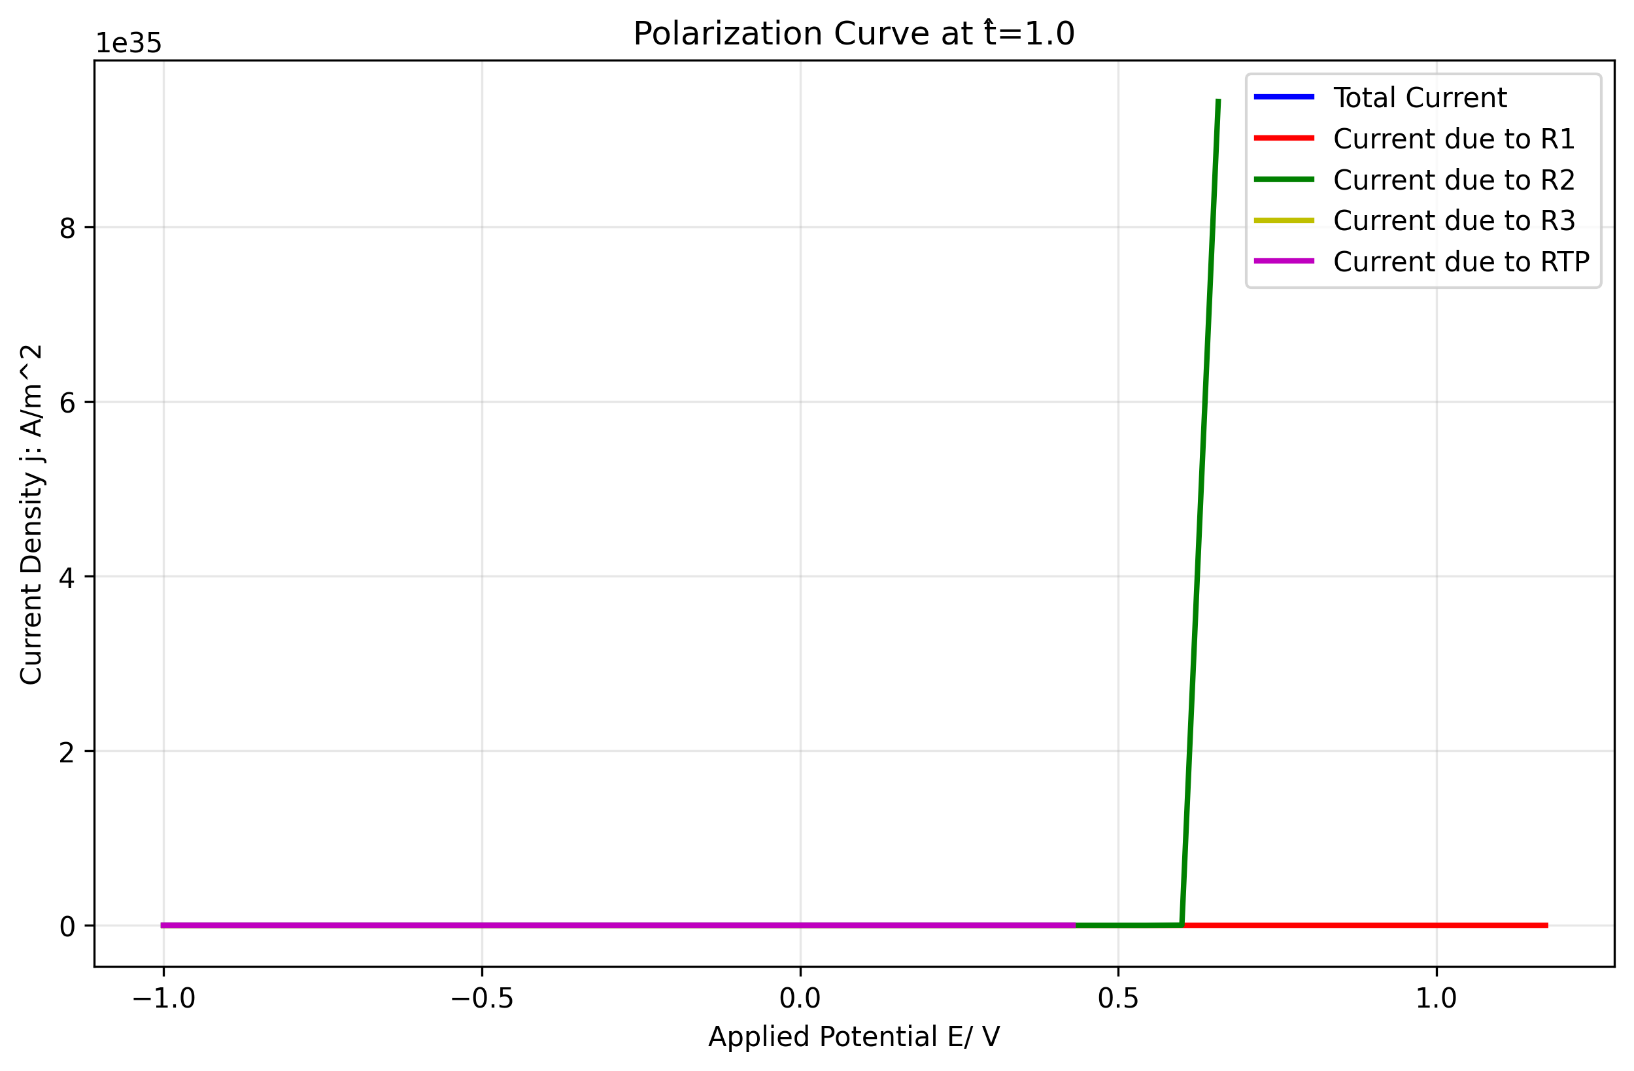
Task: Click the y-axis tick label 8
Action: [67, 228]
